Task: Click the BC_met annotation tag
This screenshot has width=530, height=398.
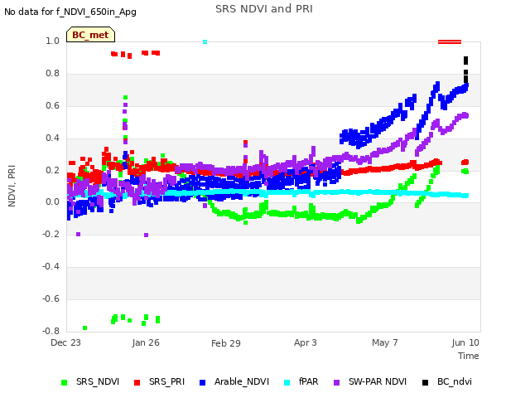Action: click(x=90, y=35)
